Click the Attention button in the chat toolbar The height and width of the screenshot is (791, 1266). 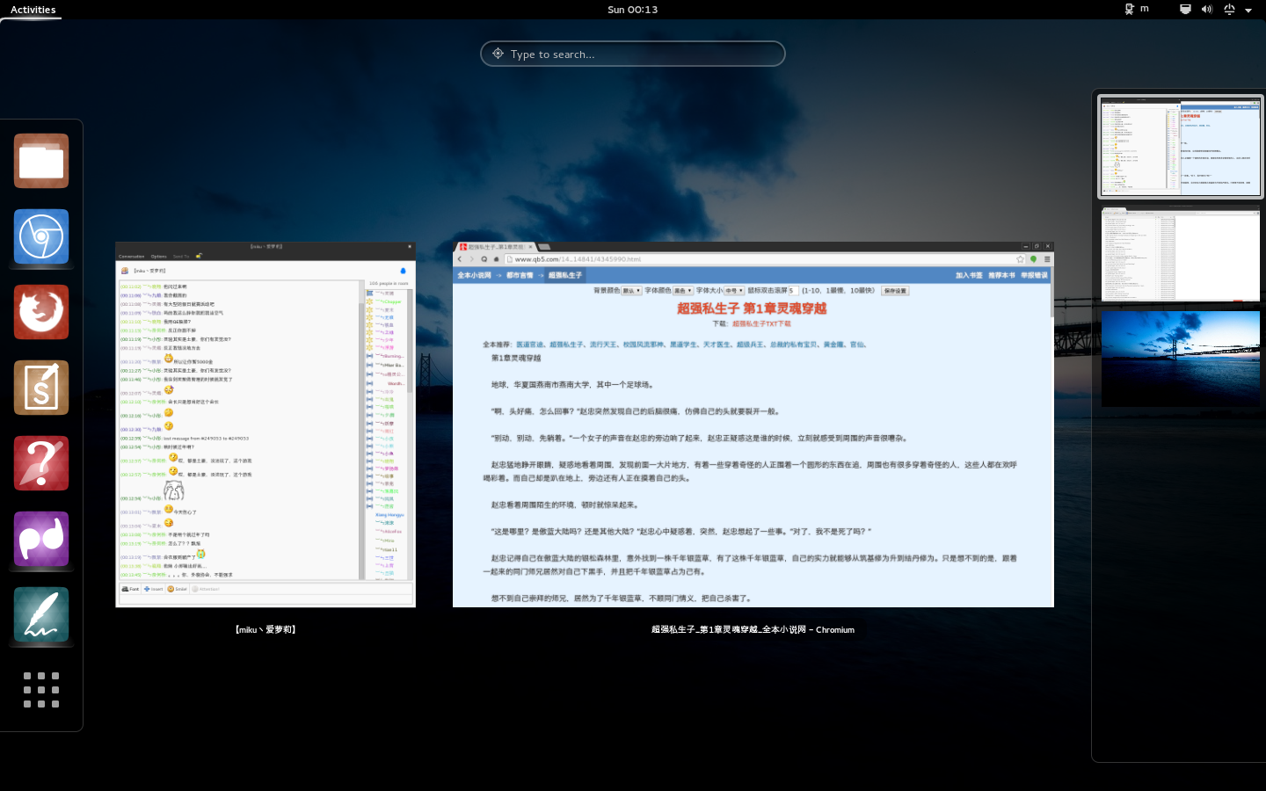tap(206, 589)
